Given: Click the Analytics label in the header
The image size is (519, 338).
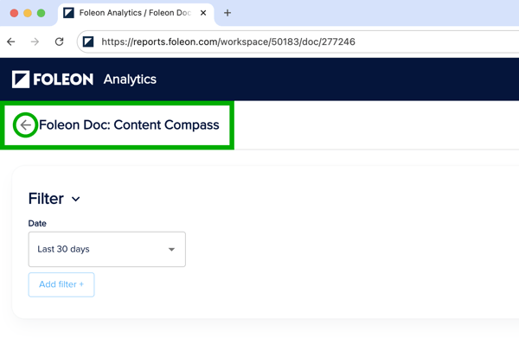Looking at the screenshot, I should [x=130, y=80].
